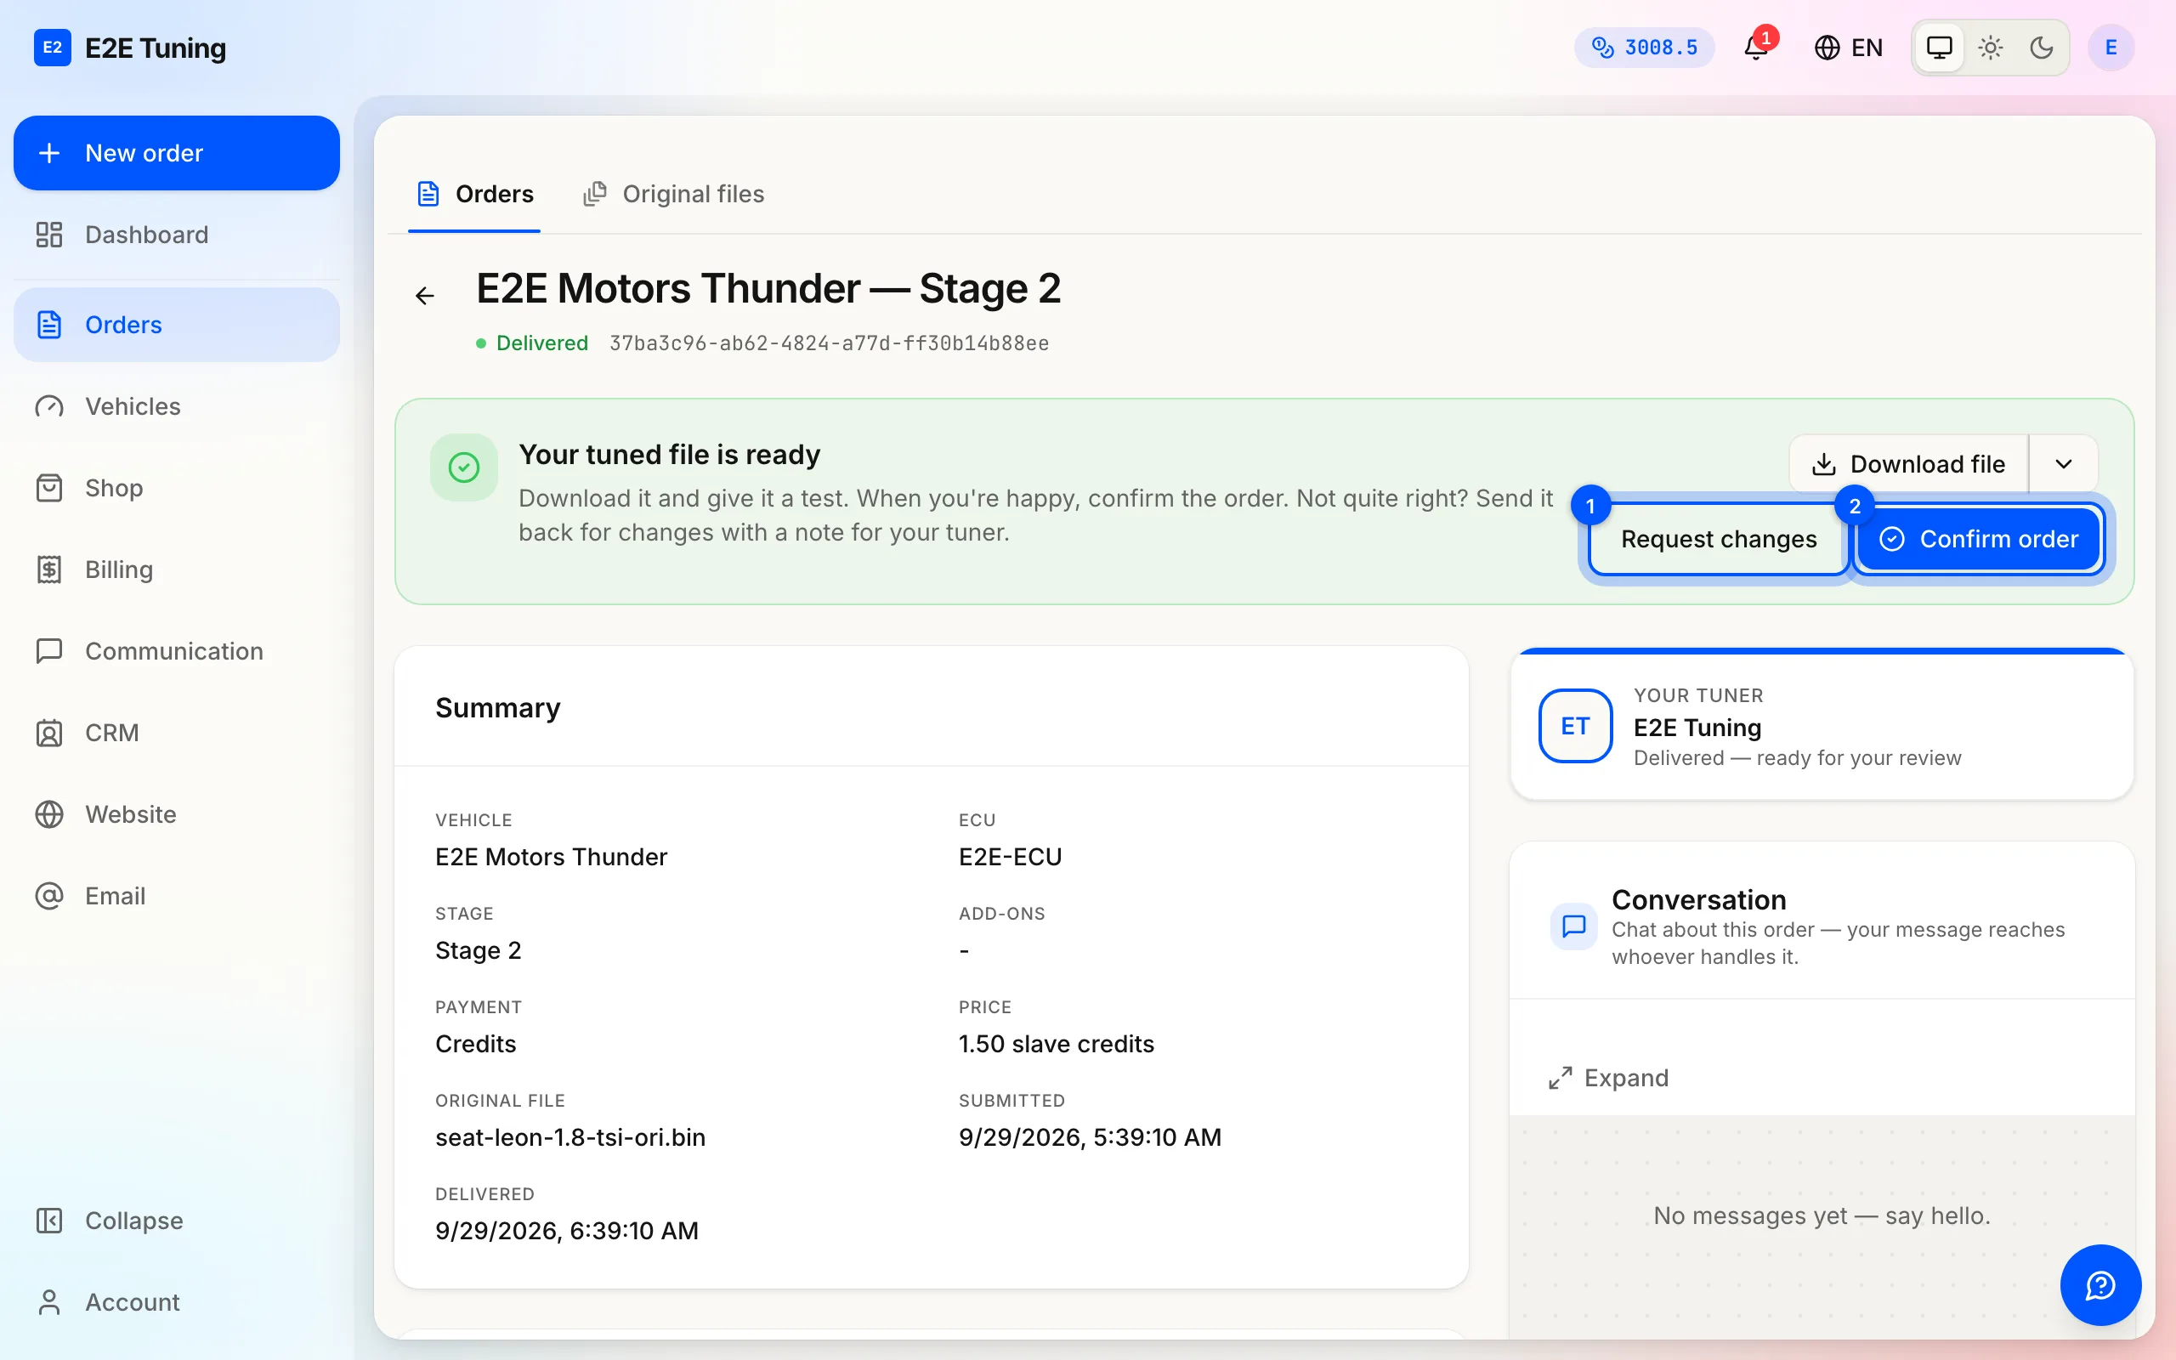Click the Communication sidebar icon

[49, 651]
